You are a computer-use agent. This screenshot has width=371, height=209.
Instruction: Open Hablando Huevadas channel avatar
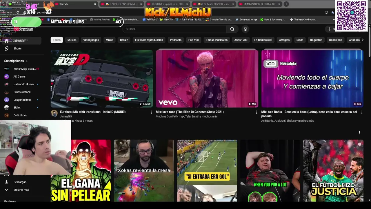(6, 84)
